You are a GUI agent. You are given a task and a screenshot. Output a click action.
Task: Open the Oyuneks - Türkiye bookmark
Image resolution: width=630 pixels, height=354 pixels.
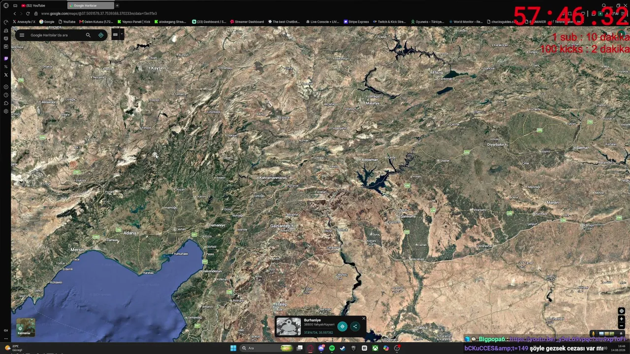(x=427, y=22)
